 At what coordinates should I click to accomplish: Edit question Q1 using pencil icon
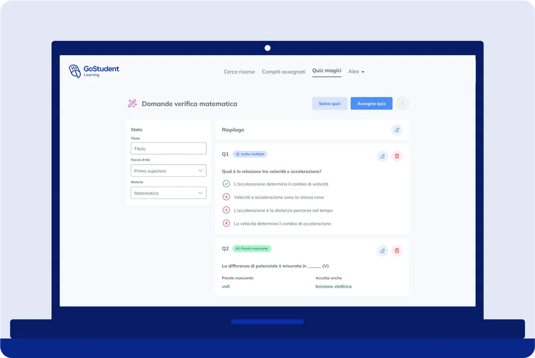(x=382, y=156)
